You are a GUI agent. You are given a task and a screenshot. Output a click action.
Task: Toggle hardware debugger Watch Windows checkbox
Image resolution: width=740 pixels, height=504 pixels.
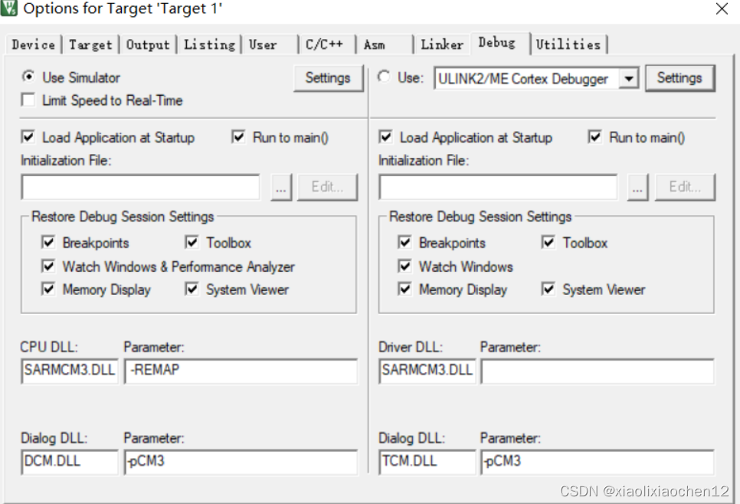(404, 266)
